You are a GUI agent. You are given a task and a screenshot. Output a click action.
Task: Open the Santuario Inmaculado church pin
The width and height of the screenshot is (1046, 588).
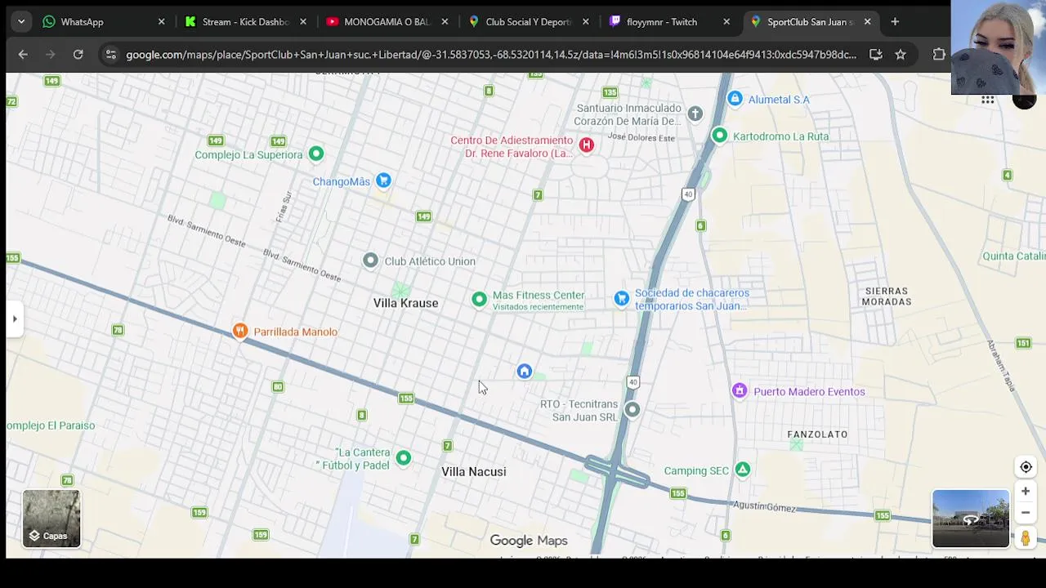[x=695, y=114]
